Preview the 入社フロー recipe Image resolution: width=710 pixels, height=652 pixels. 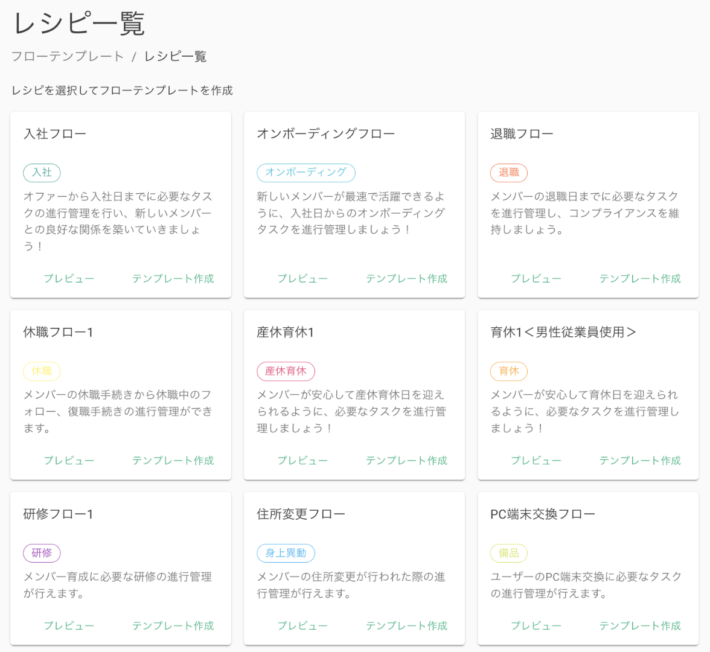click(69, 278)
